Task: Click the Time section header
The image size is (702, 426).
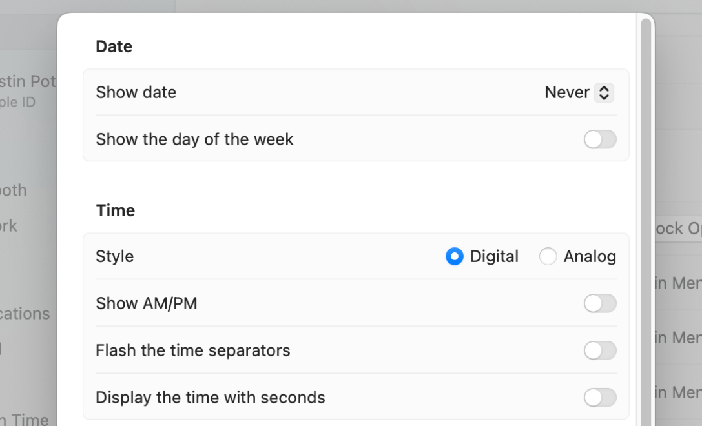Action: 115,210
